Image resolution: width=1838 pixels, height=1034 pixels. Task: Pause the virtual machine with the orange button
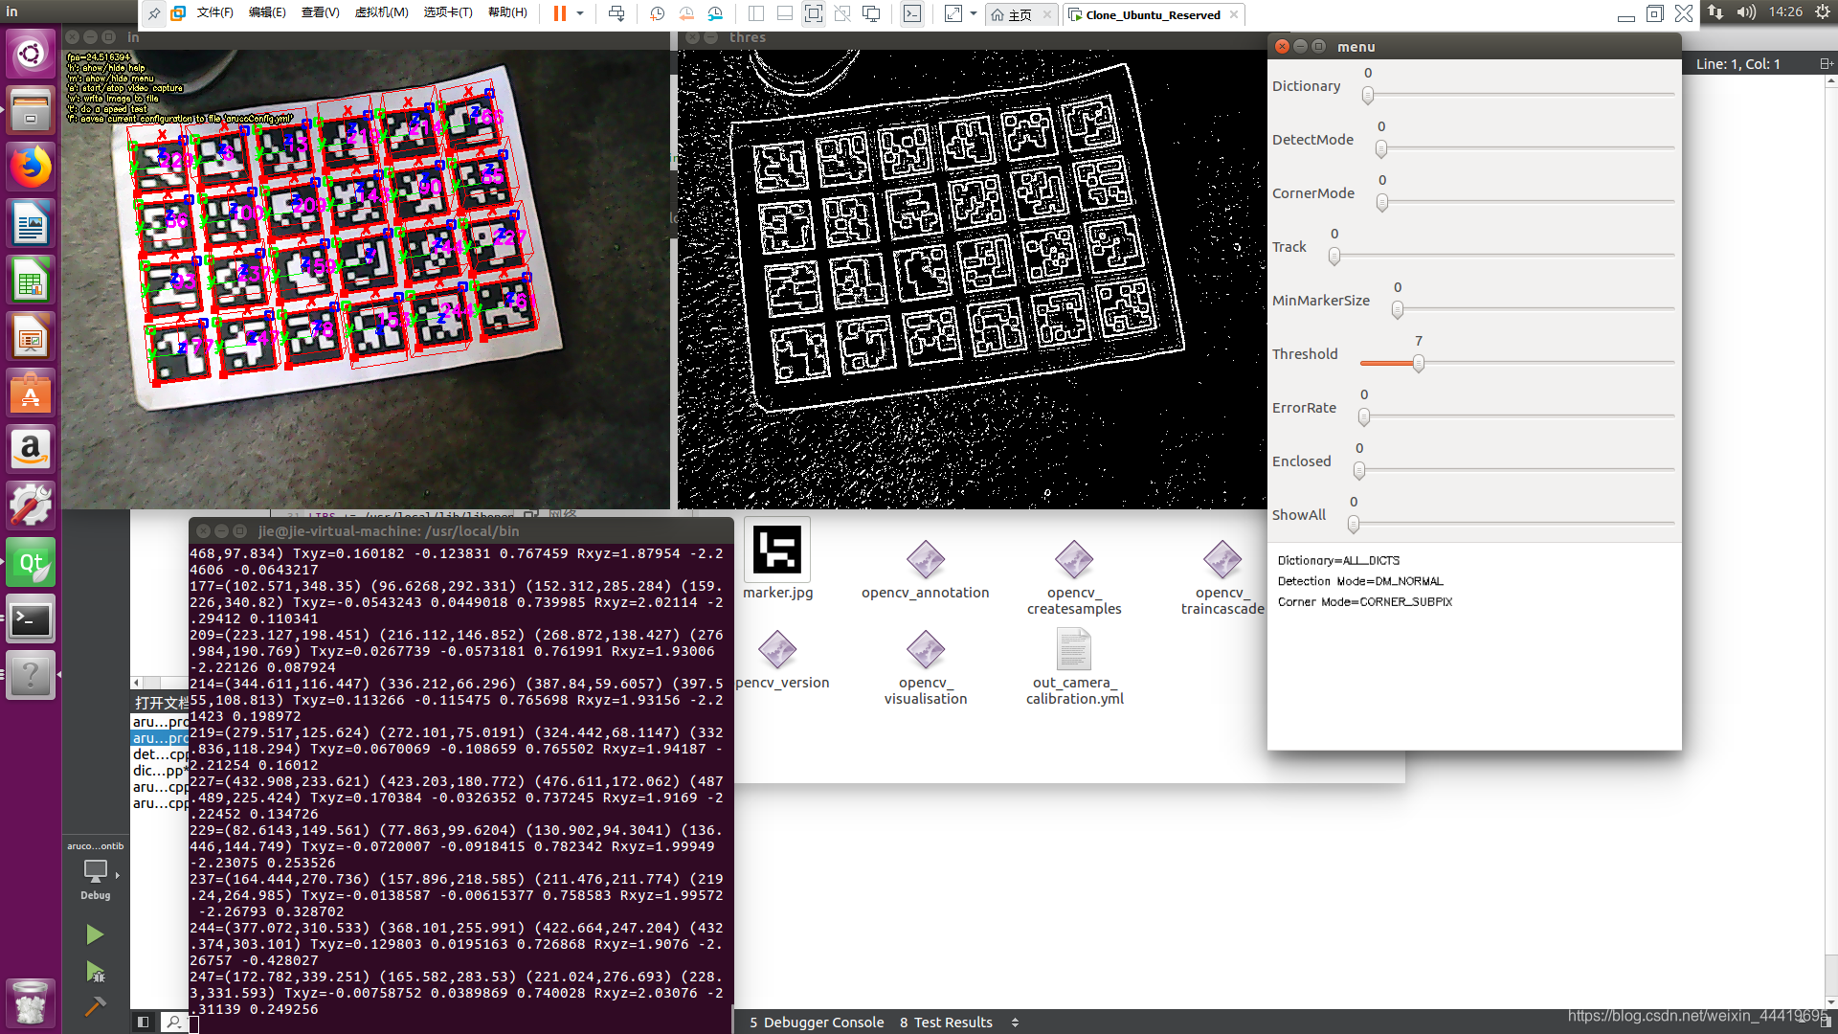[x=560, y=13]
